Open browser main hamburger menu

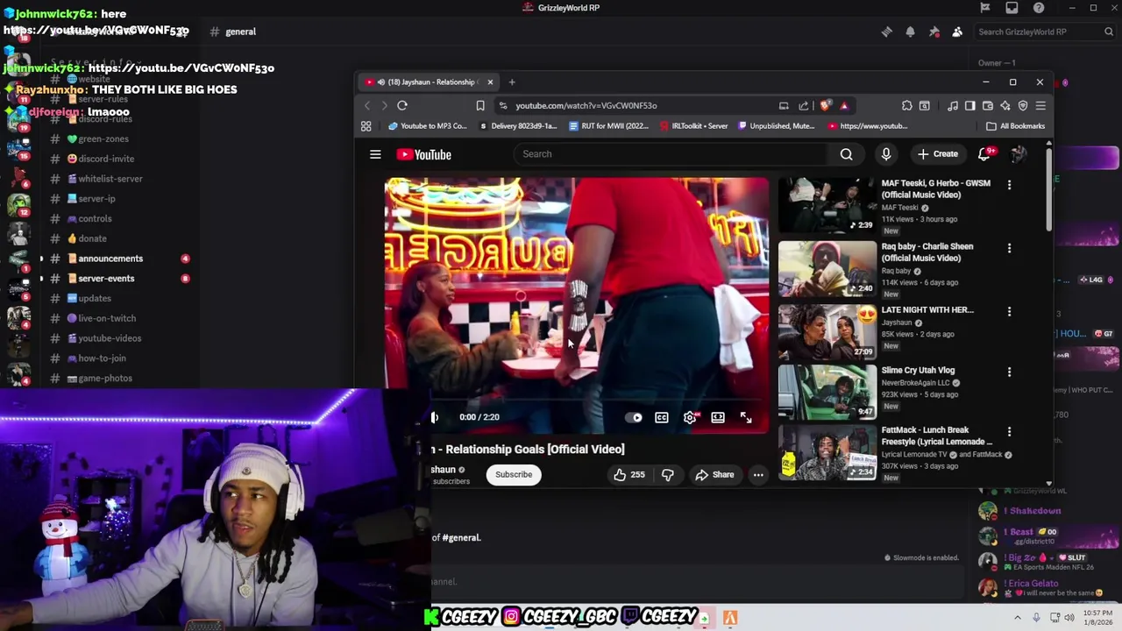[1040, 105]
